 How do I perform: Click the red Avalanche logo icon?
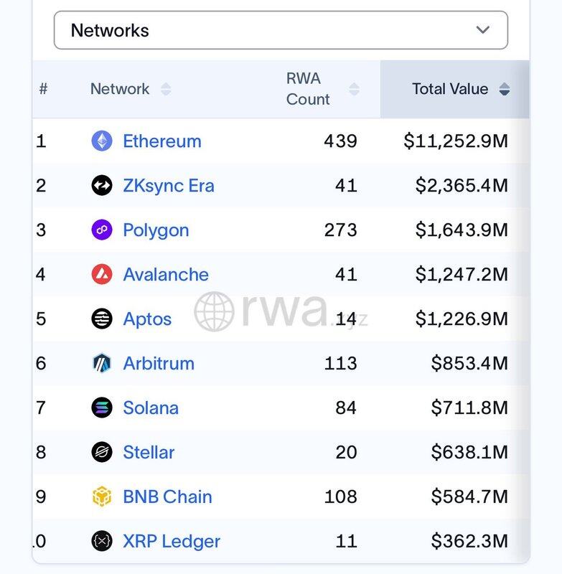pos(102,274)
